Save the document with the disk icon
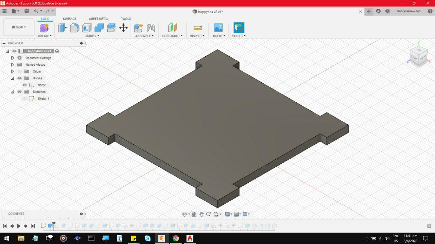Screen dimensions: 435x244 tap(27, 11)
